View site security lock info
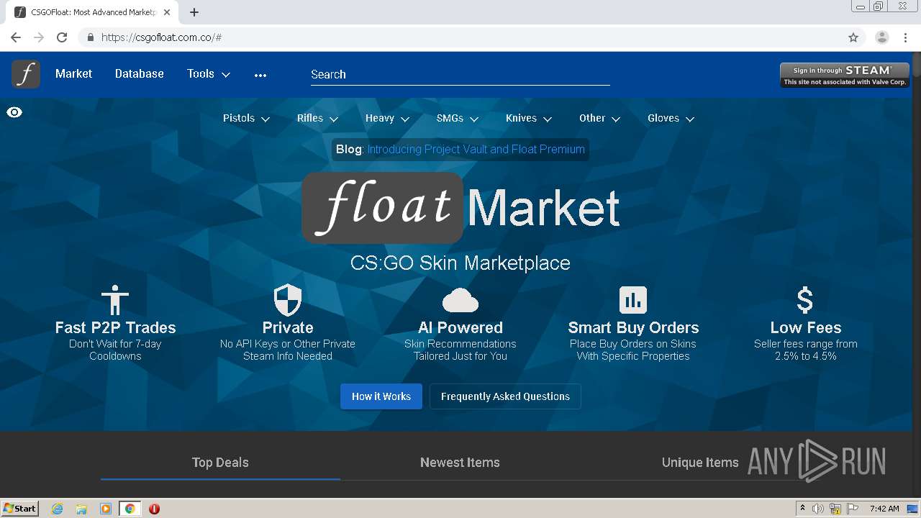921x518 pixels. click(90, 37)
